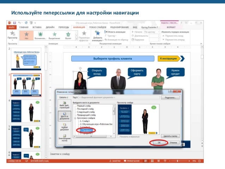Click the Notes (Заметки) status bar button
This screenshot has height=169, width=225.
tap(115, 161)
